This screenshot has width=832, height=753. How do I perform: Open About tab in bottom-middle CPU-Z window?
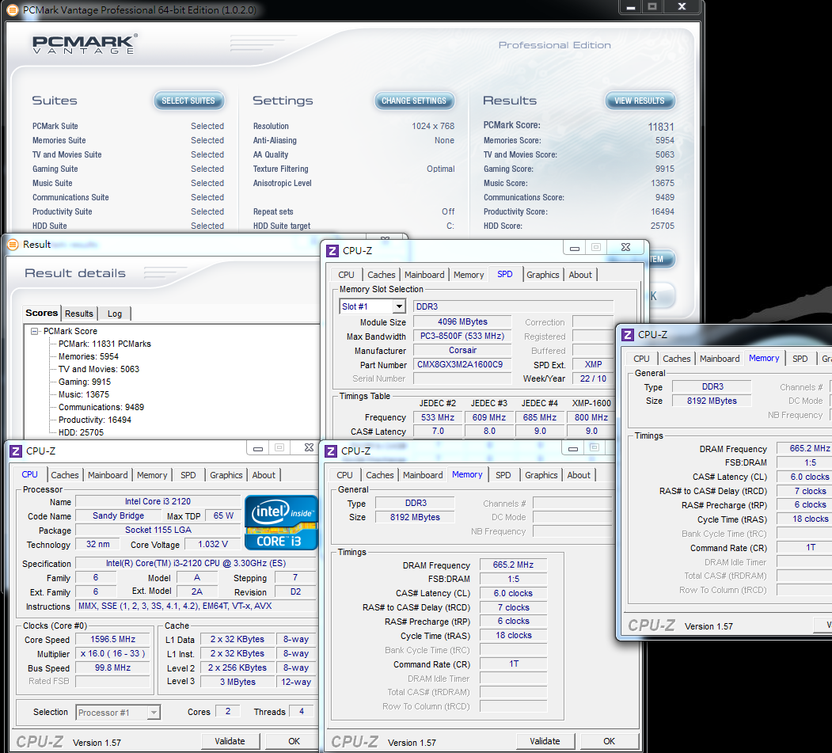[x=579, y=475]
